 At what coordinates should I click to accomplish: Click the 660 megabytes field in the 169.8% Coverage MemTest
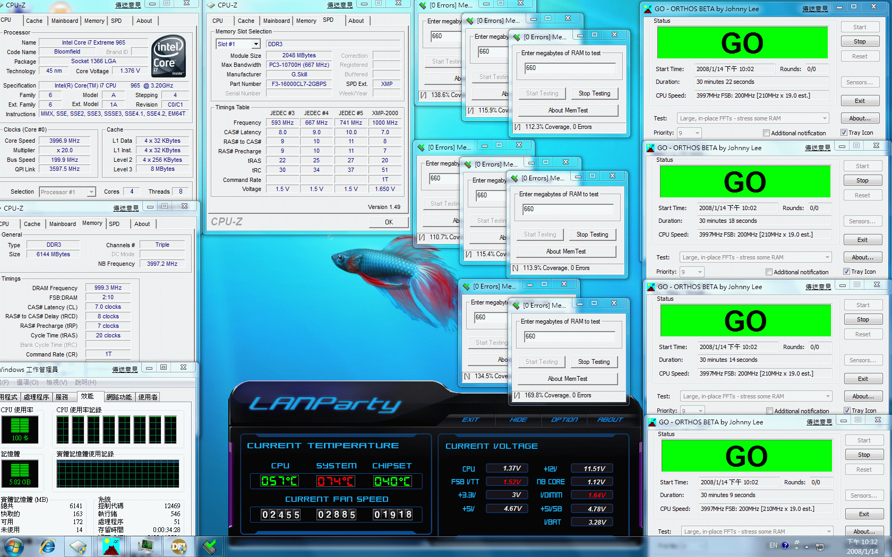pyautogui.click(x=569, y=336)
